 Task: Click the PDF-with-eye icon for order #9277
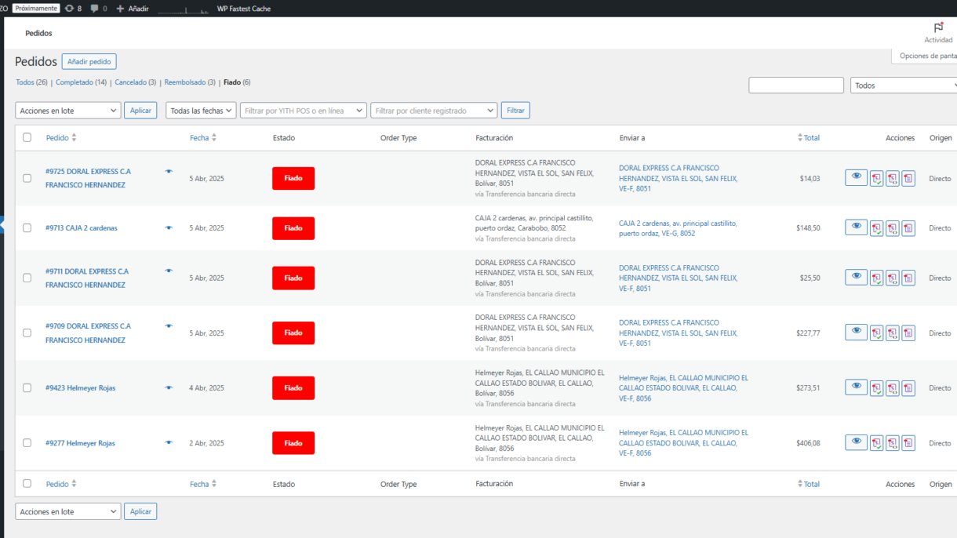point(893,443)
